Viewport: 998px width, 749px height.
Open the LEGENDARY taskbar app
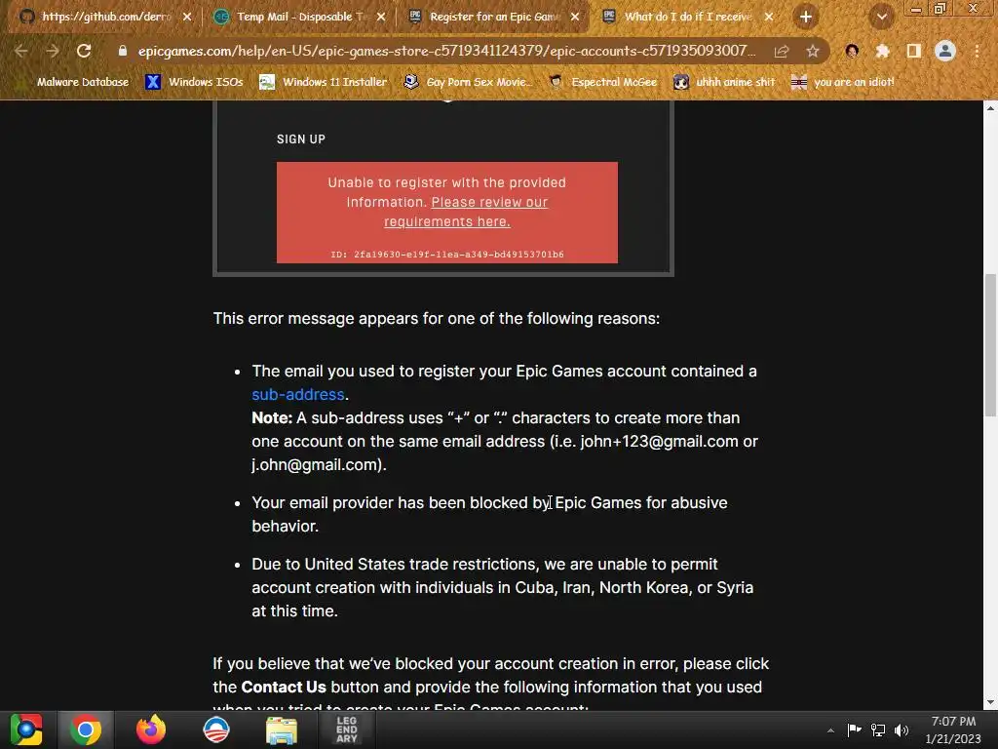[346, 729]
